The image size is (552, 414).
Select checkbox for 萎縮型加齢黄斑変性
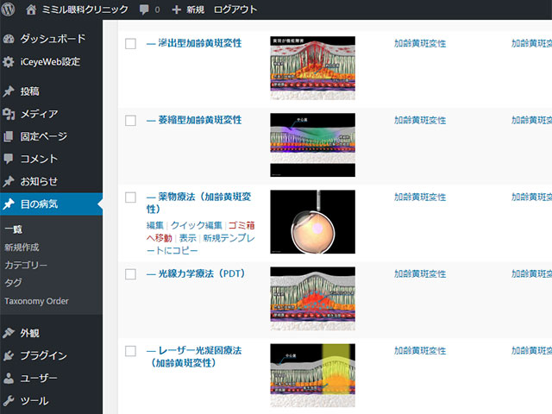tap(130, 121)
